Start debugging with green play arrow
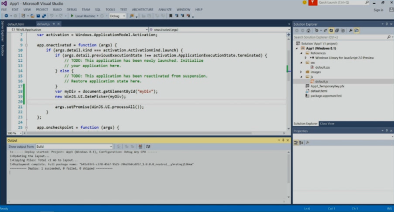 72,16
